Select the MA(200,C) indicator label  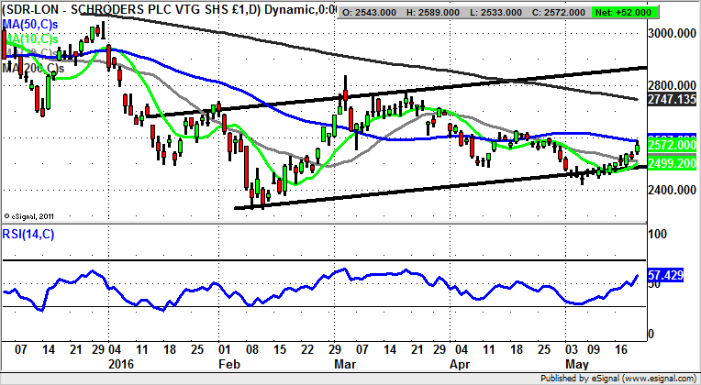(31, 68)
